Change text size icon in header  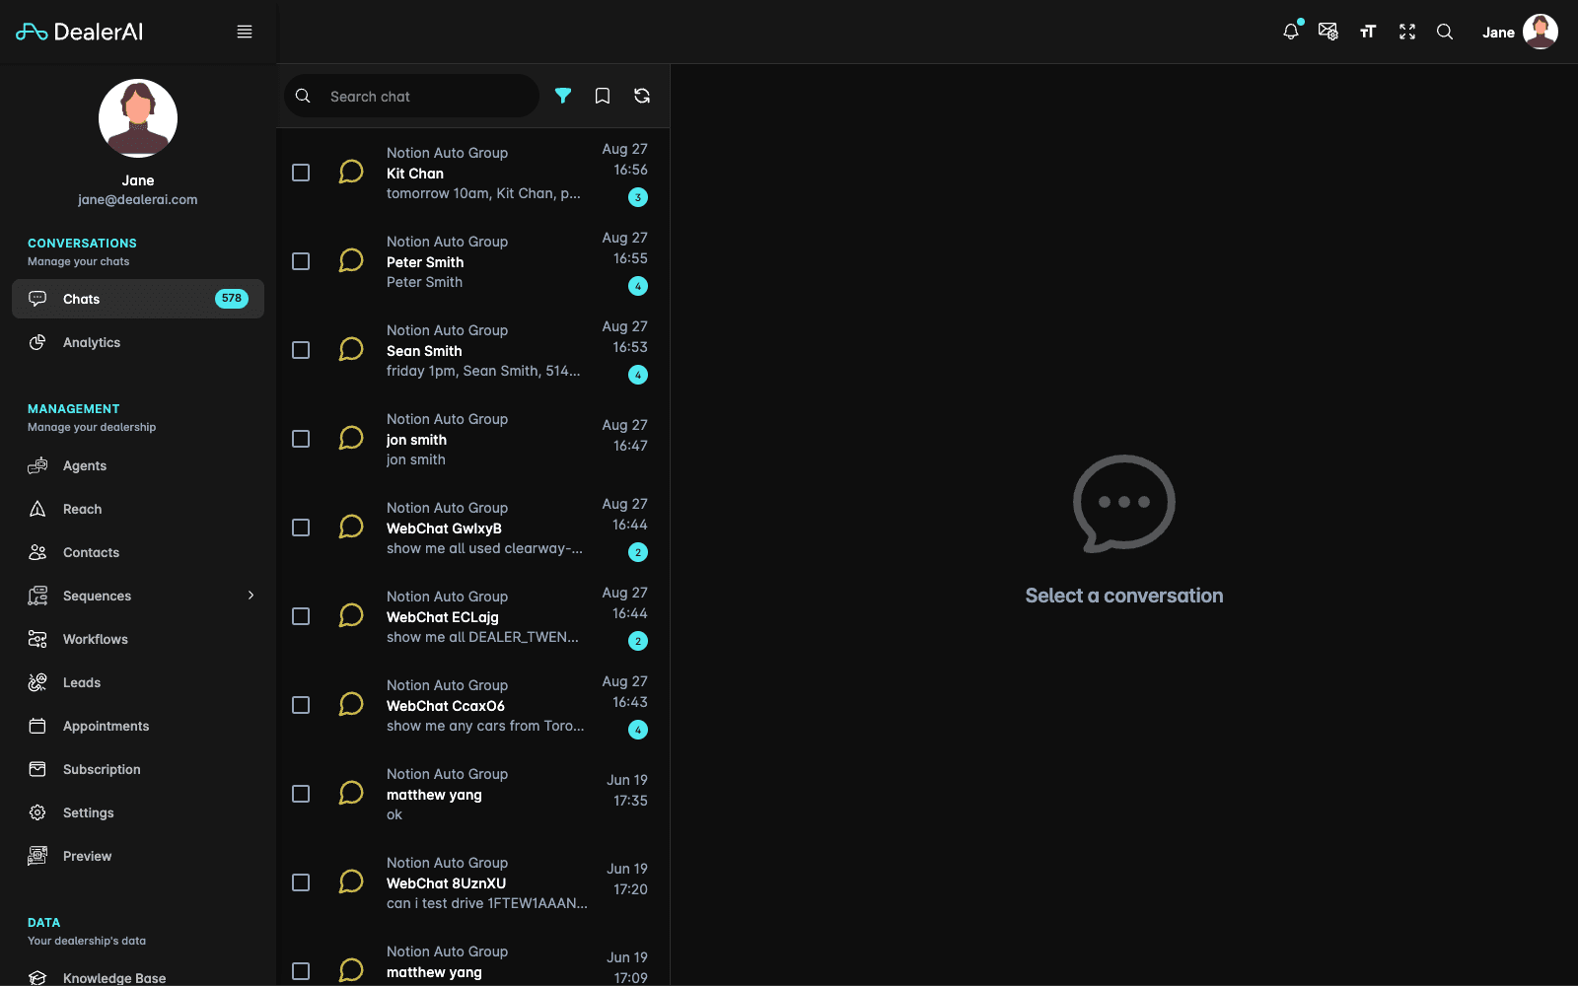[1368, 32]
